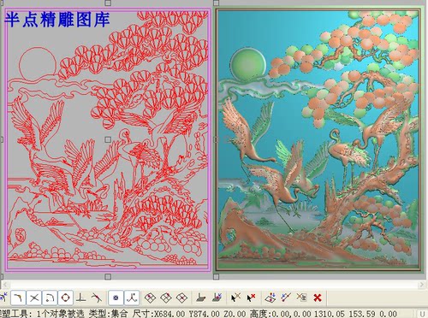Click the plain work plane icon
428x318 pixels.
(201, 298)
